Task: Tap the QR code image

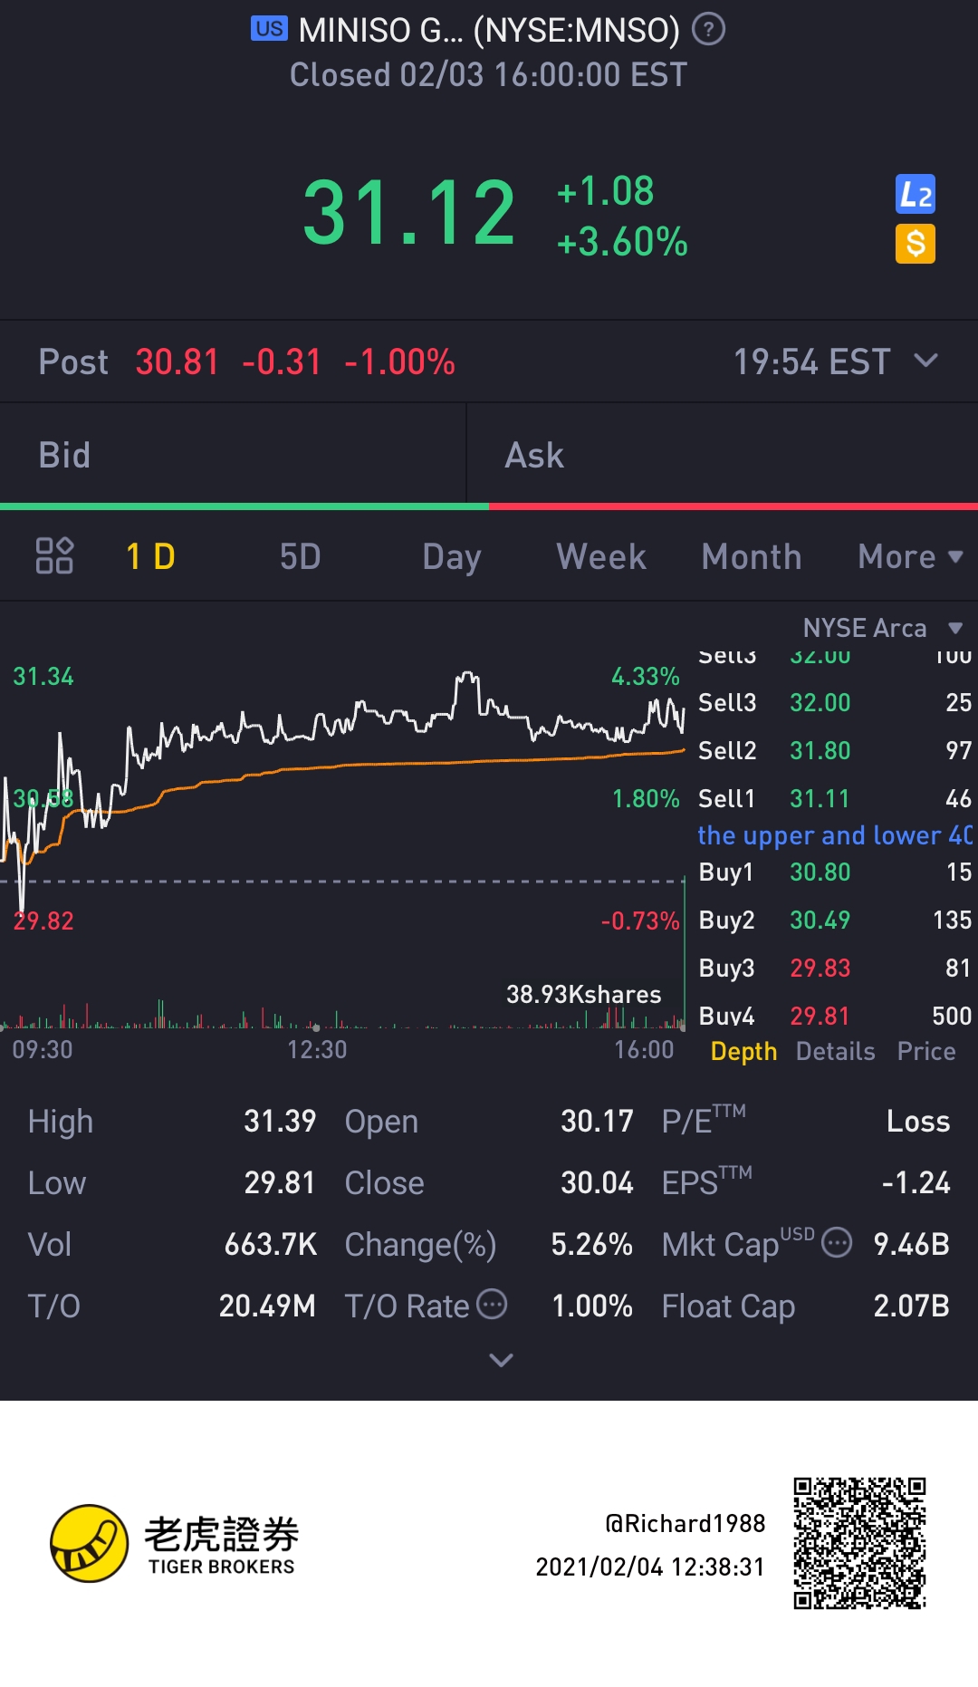Action: (859, 1543)
